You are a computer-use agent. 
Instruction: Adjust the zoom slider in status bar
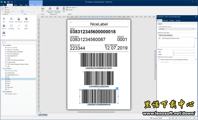click(184, 118)
